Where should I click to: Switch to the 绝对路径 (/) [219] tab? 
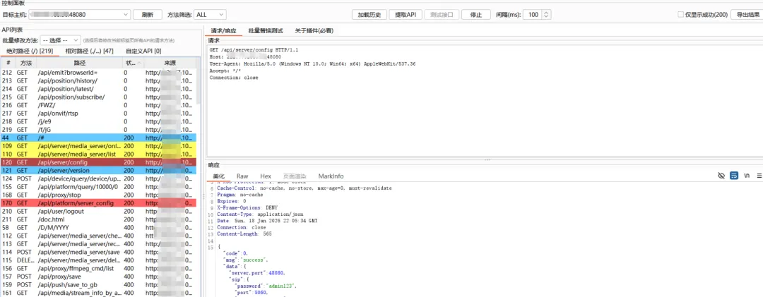30,51
